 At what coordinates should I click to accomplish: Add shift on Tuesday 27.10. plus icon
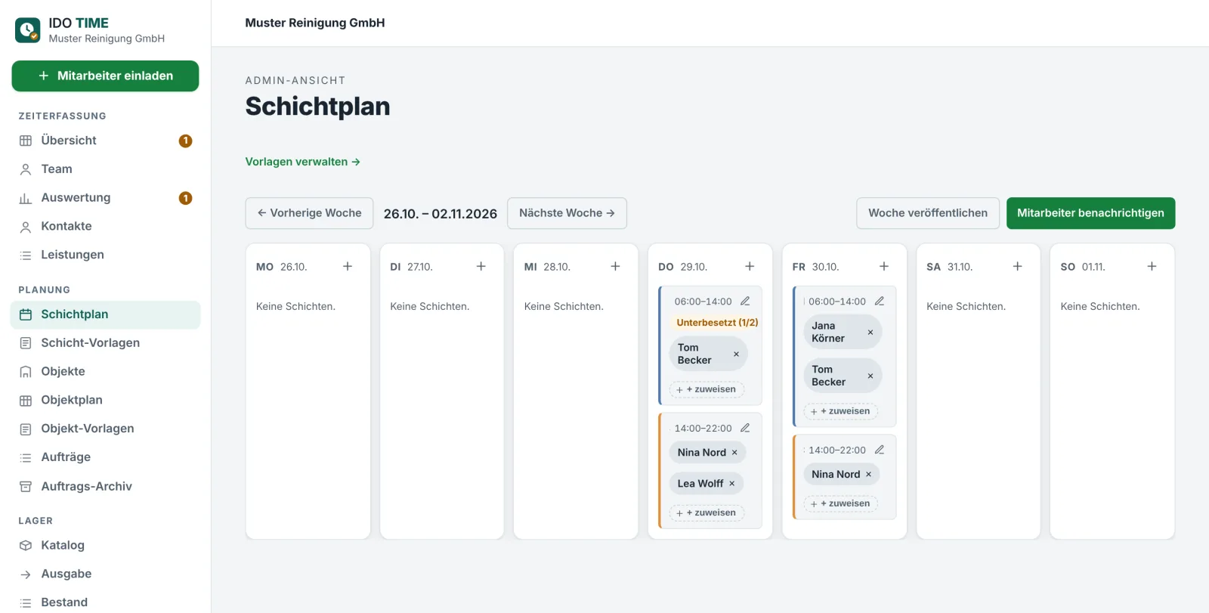click(x=481, y=266)
